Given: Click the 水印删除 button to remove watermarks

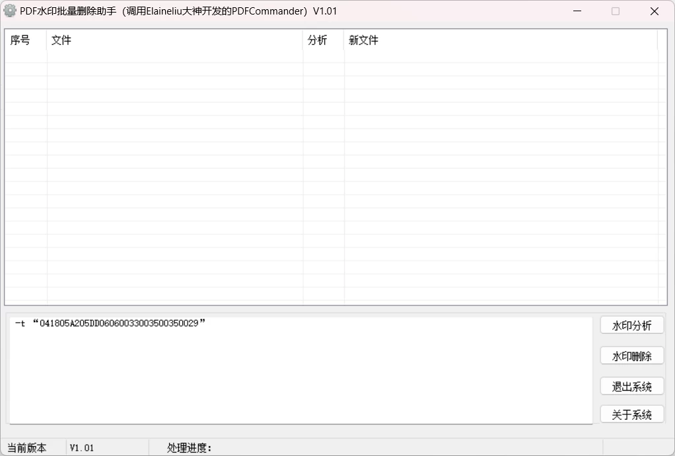Looking at the screenshot, I should 631,355.
